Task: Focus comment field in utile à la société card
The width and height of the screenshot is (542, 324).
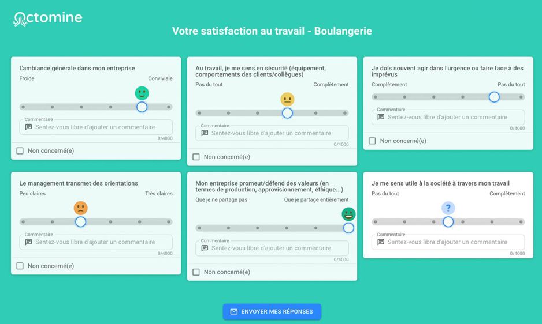Action: tap(448, 242)
